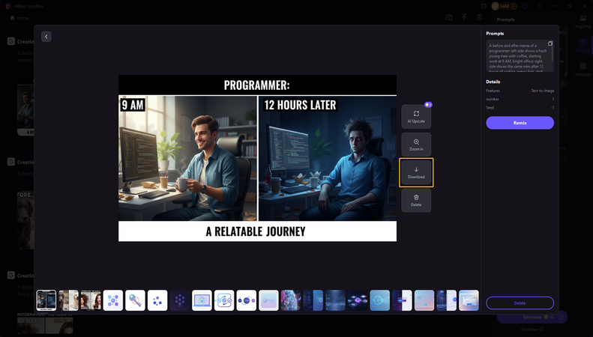Select the blue key with red circle thumbnail
Viewport: 593px width, 337px height.
click(135, 300)
